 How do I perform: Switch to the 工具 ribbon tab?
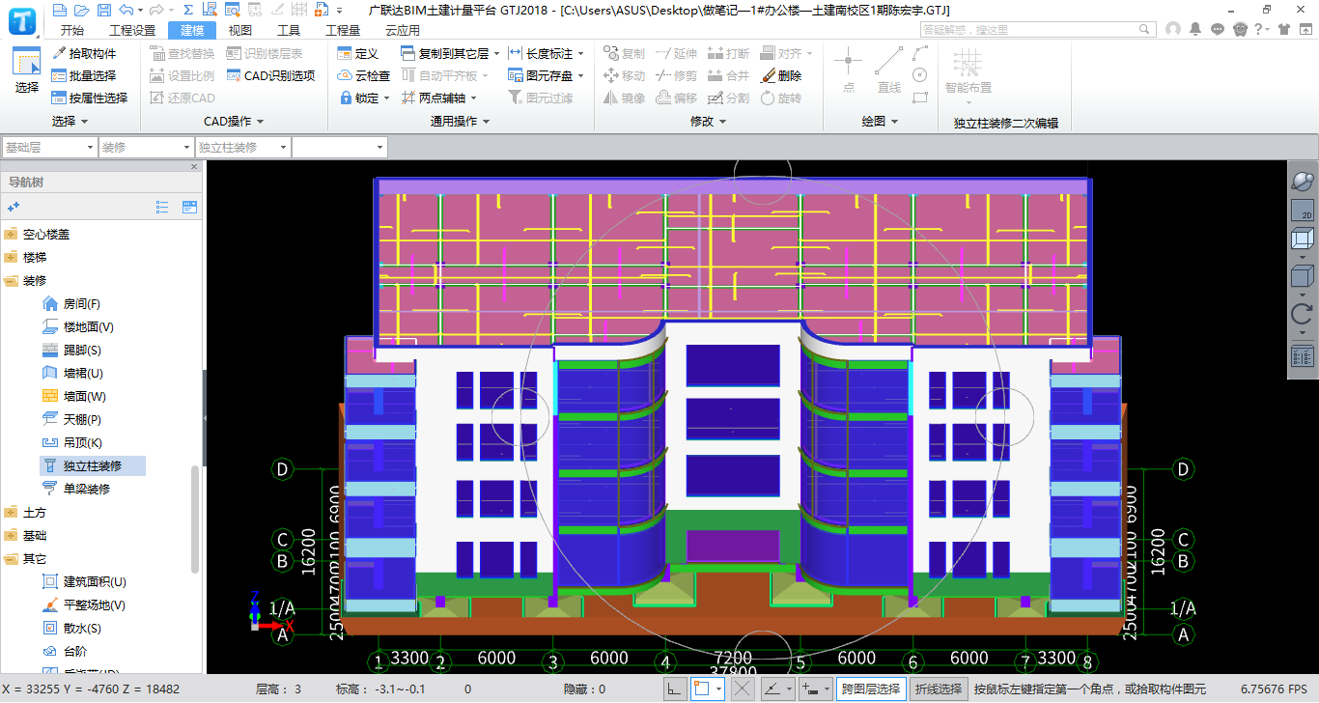[289, 30]
